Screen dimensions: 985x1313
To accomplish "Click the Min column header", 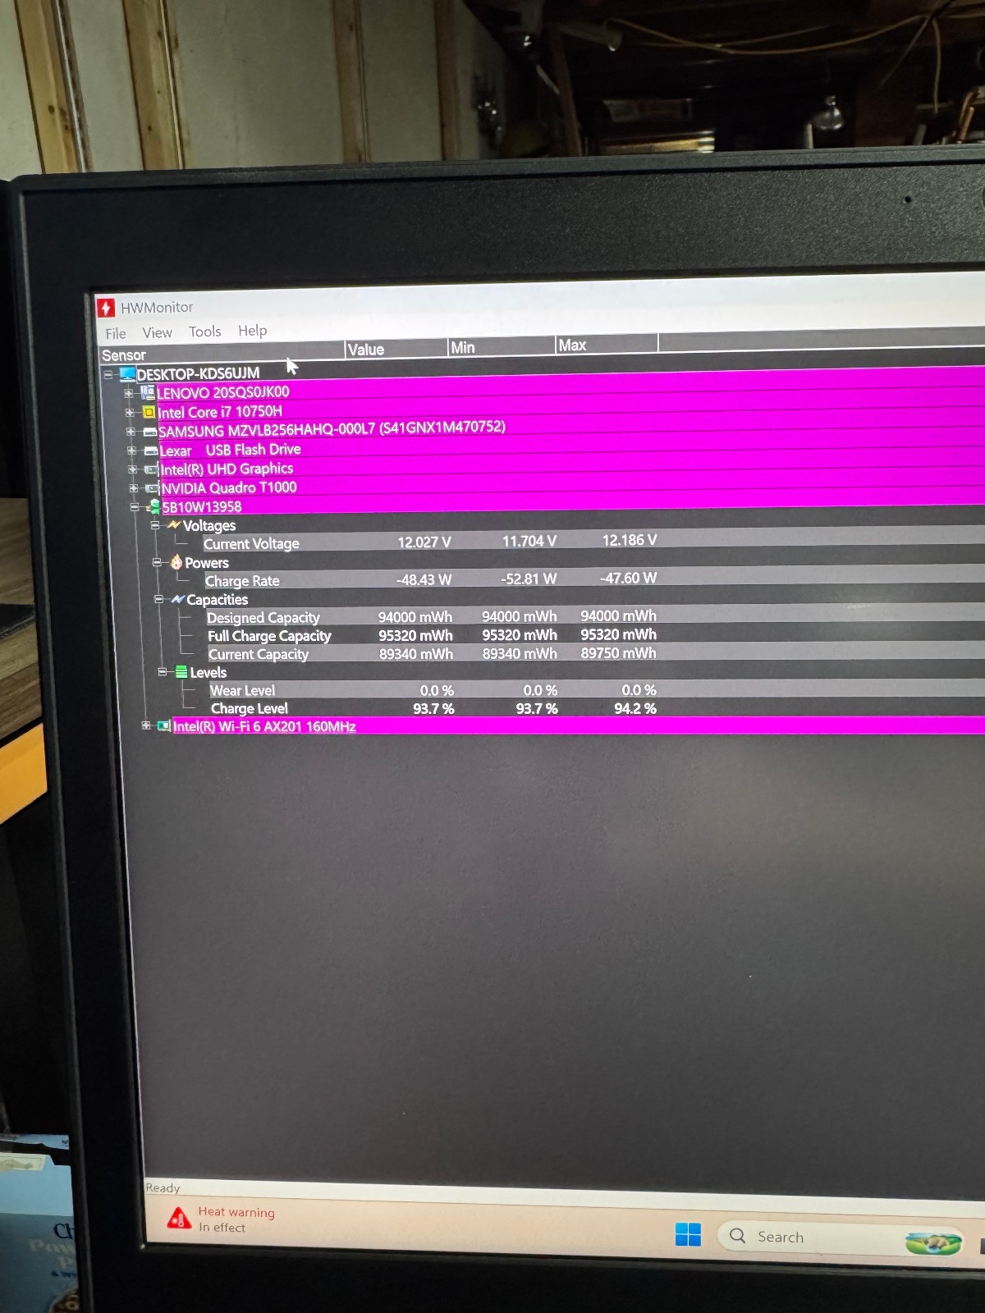I will [502, 346].
